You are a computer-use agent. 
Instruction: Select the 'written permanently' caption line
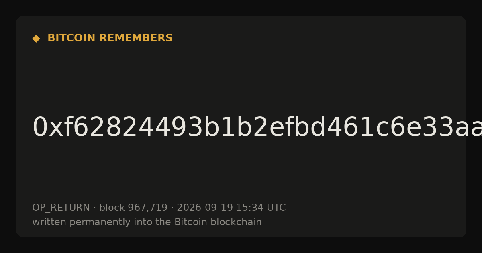147,222
